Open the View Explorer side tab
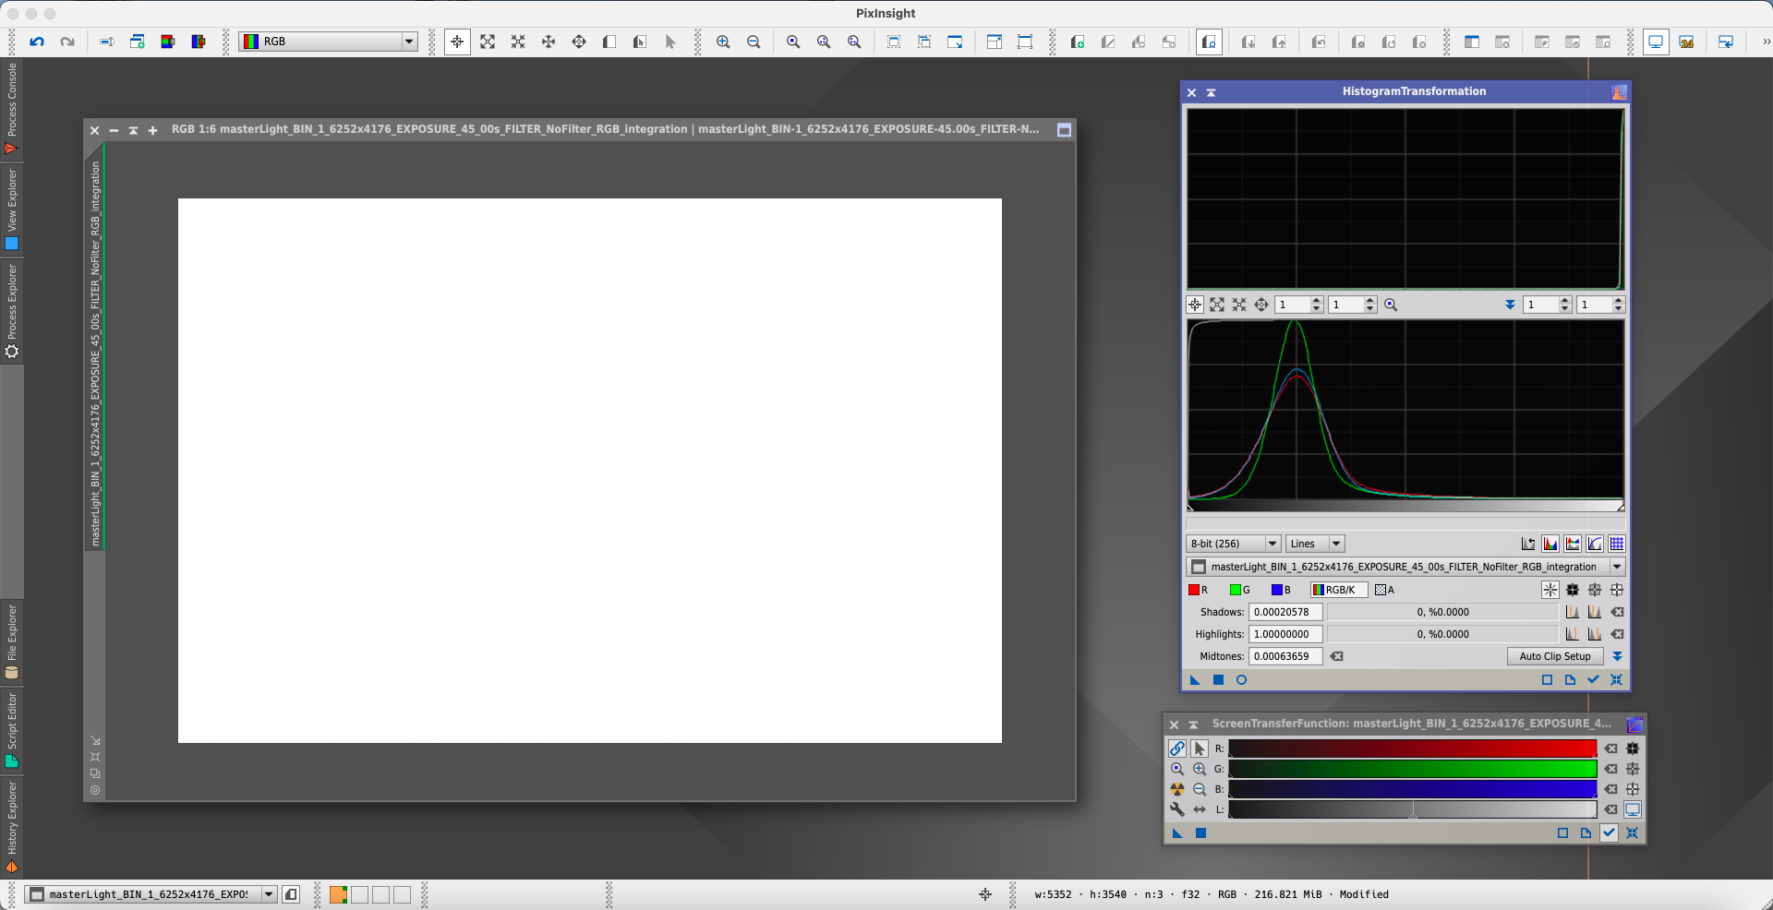 click(12, 210)
